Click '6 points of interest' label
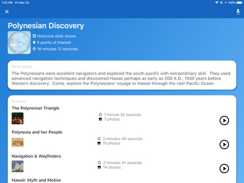Viewport: 244px width, 183px height. coord(54,42)
